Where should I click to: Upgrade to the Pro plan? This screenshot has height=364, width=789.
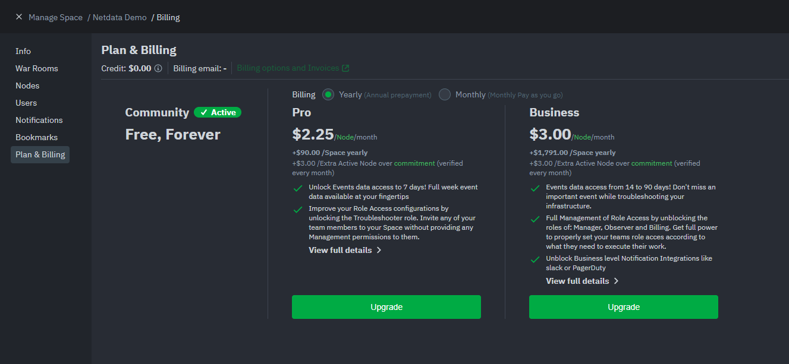point(386,307)
